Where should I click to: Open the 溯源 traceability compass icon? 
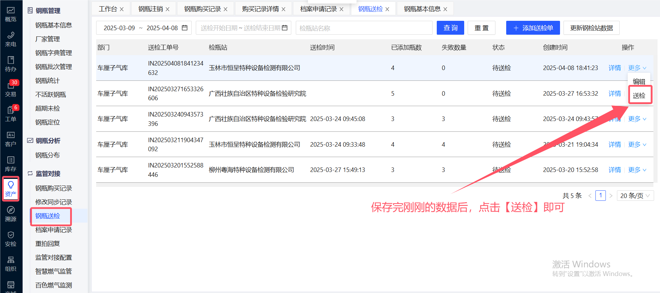(x=11, y=214)
